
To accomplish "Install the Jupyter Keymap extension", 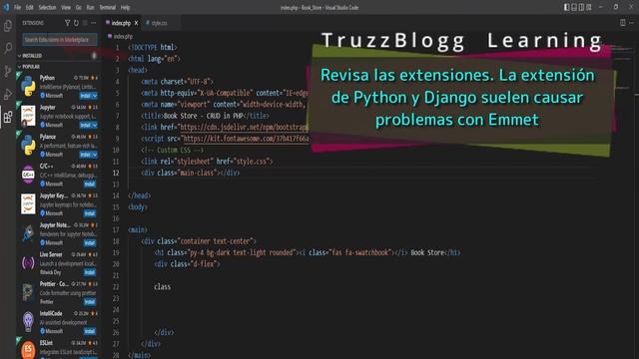I will click(x=90, y=213).
